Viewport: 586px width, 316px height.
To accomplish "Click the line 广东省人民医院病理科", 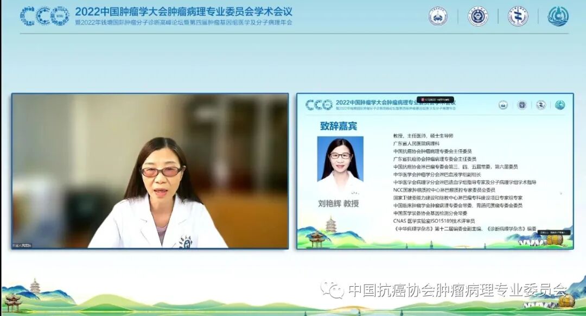I will coord(416,143).
